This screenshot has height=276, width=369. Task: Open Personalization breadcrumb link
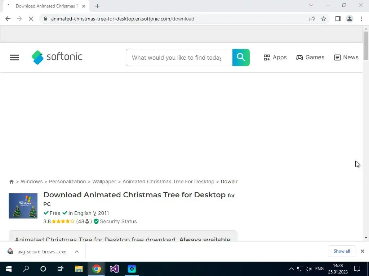(67, 181)
